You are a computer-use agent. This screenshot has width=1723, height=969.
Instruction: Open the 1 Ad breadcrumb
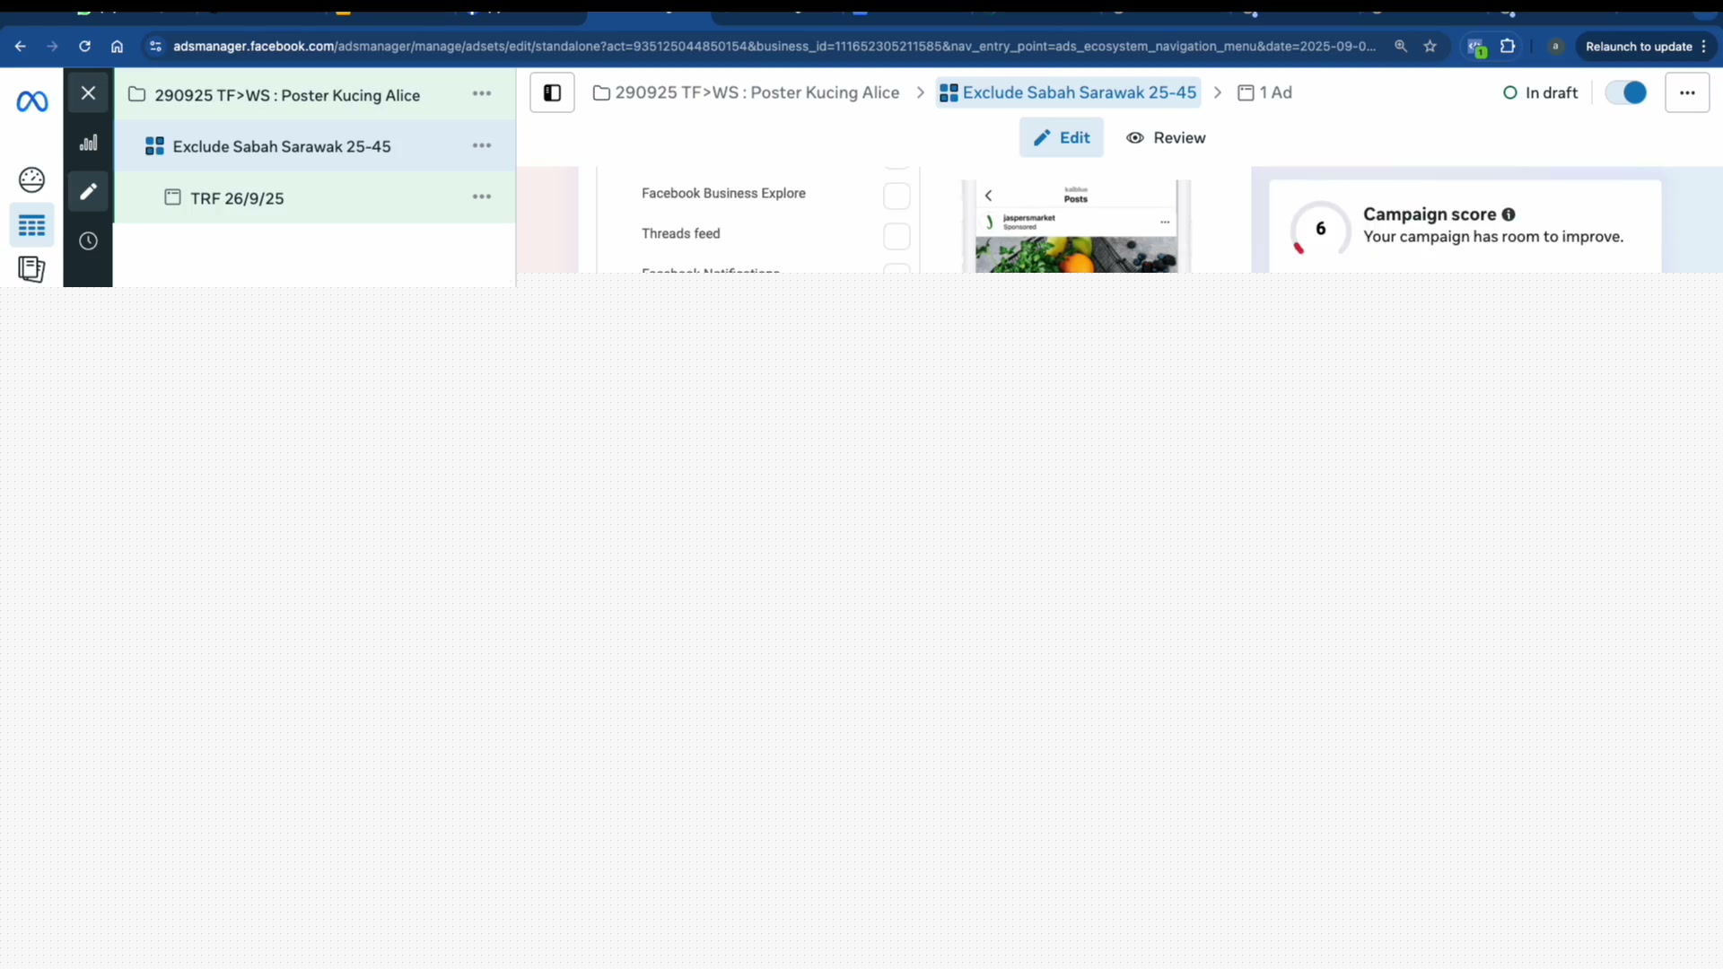pos(1264,92)
